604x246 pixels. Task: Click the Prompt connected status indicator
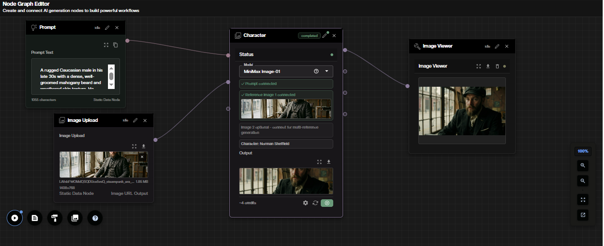click(286, 84)
